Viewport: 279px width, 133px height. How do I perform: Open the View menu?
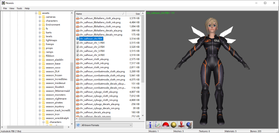(12, 8)
